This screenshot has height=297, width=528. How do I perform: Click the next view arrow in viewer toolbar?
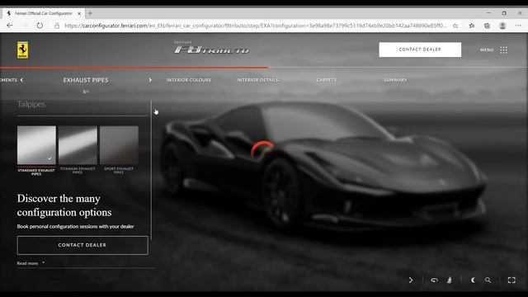coord(411,280)
